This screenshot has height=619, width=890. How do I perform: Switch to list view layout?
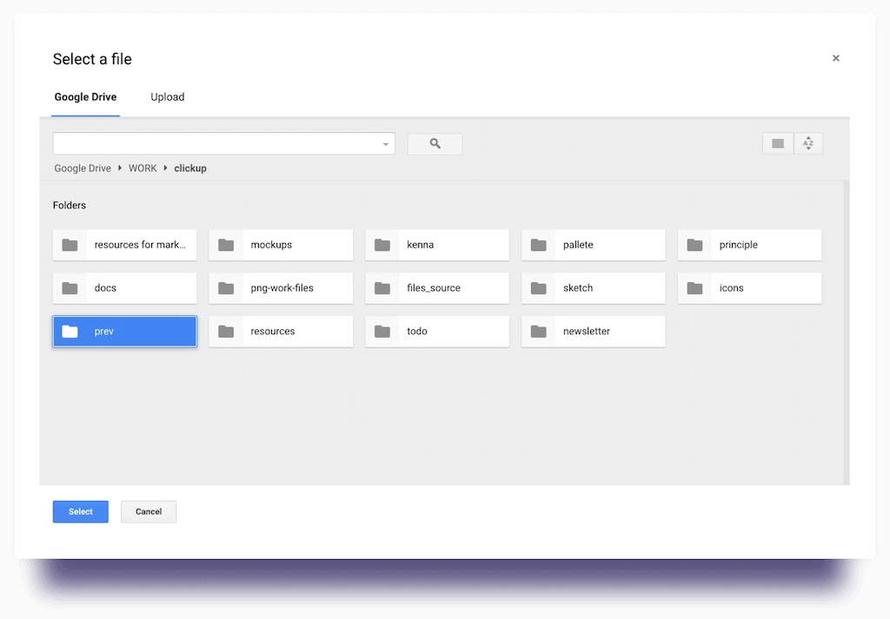click(777, 143)
